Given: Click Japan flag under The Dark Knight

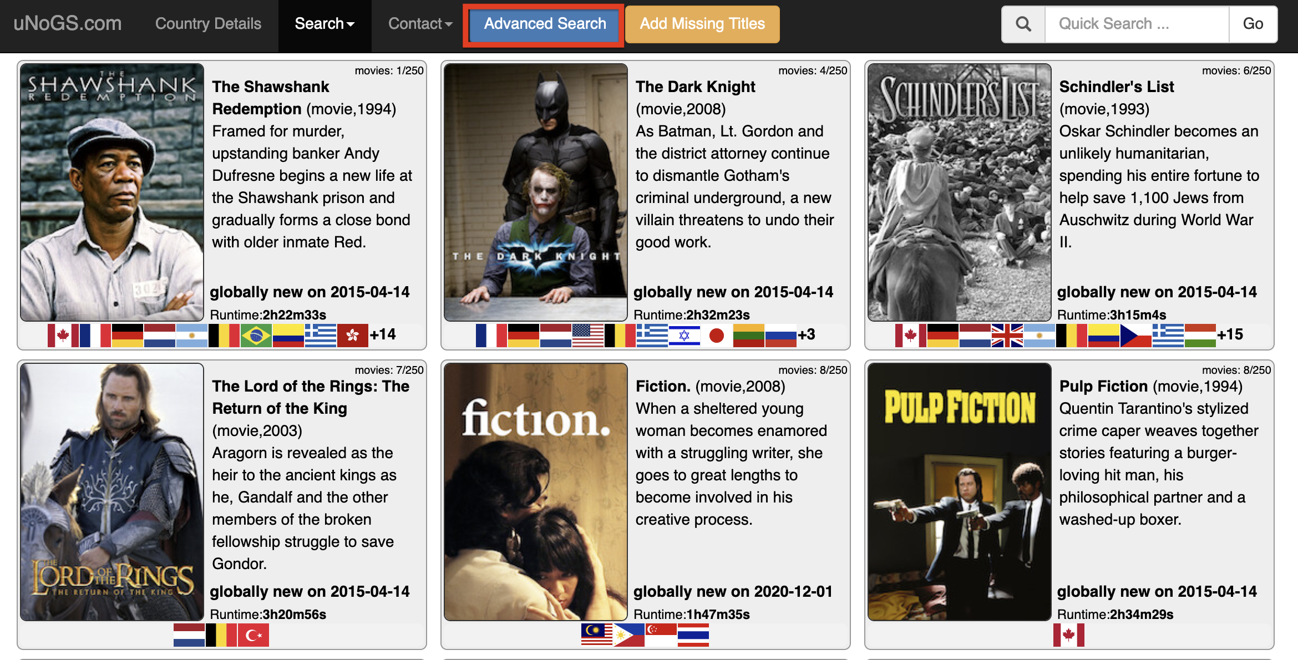Looking at the screenshot, I should click(x=716, y=335).
